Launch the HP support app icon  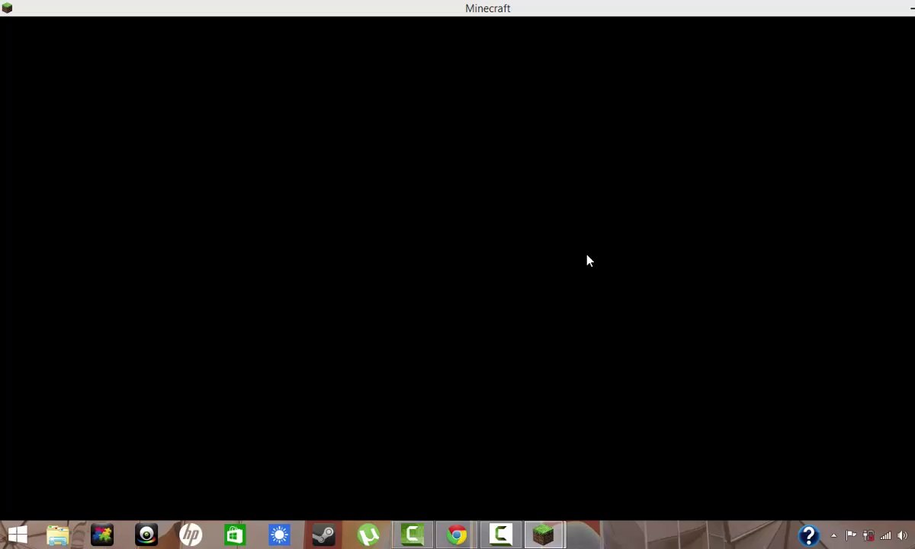[191, 535]
